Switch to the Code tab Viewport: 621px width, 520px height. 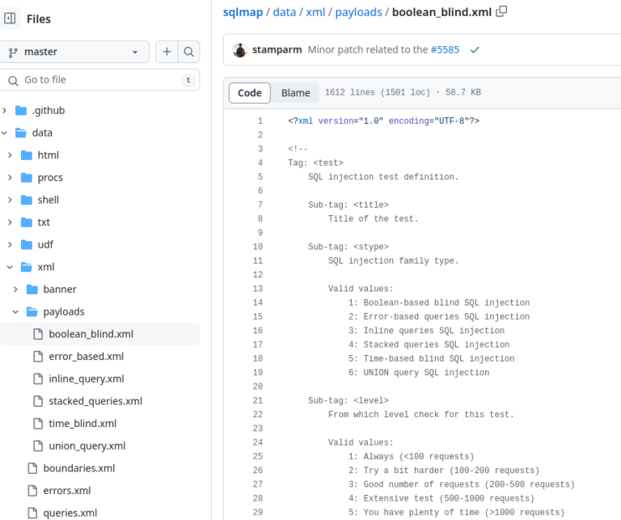tap(250, 93)
